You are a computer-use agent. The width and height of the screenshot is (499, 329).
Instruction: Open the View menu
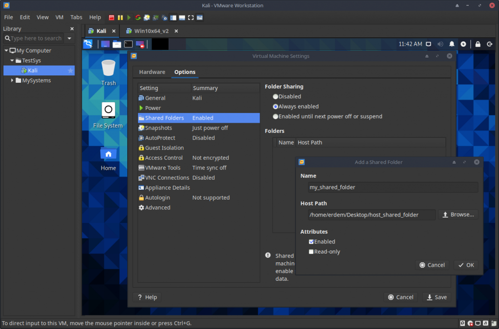tap(42, 17)
